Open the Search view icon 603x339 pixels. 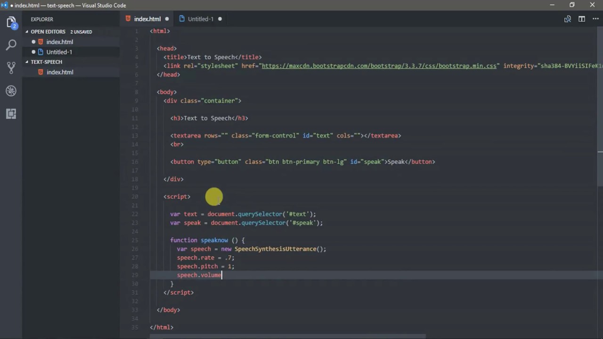coord(11,45)
